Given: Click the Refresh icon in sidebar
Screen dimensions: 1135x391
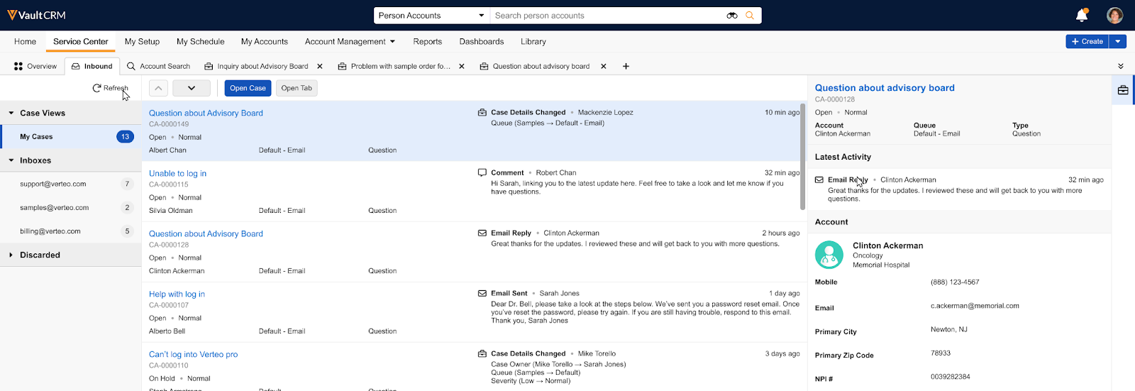Looking at the screenshot, I should tap(97, 88).
